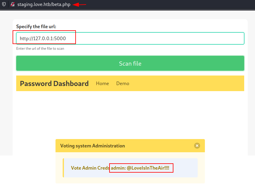Open the Demo link in Password Dashboard

pos(123,83)
